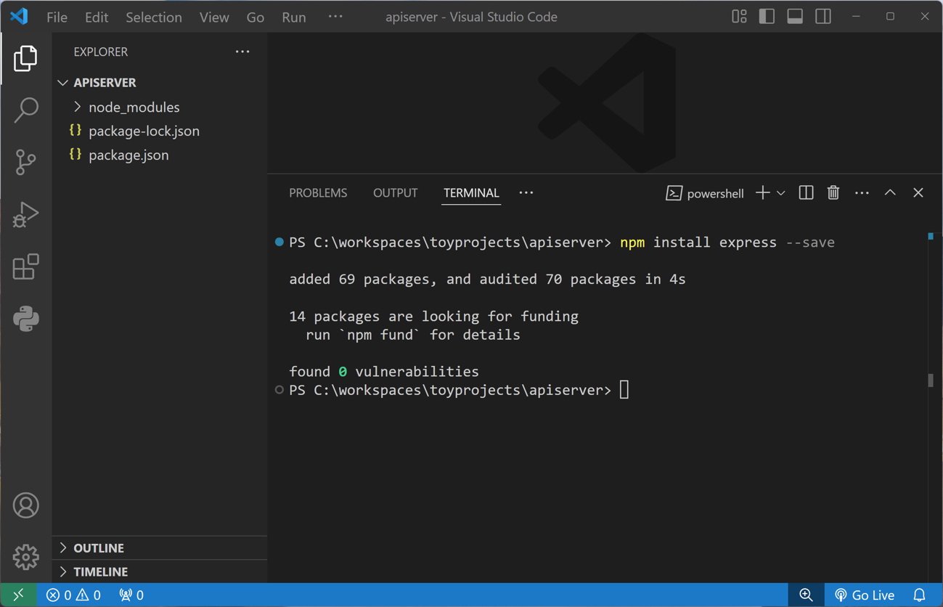Create a new terminal with plus icon

click(762, 192)
